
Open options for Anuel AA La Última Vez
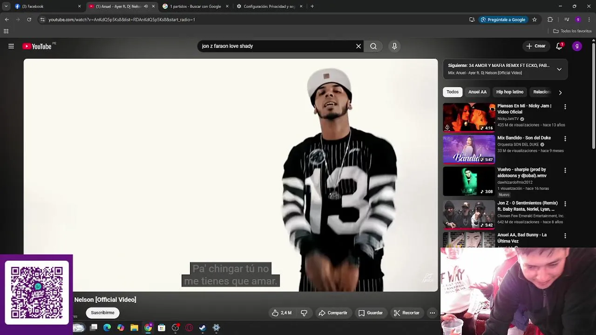tap(565, 236)
